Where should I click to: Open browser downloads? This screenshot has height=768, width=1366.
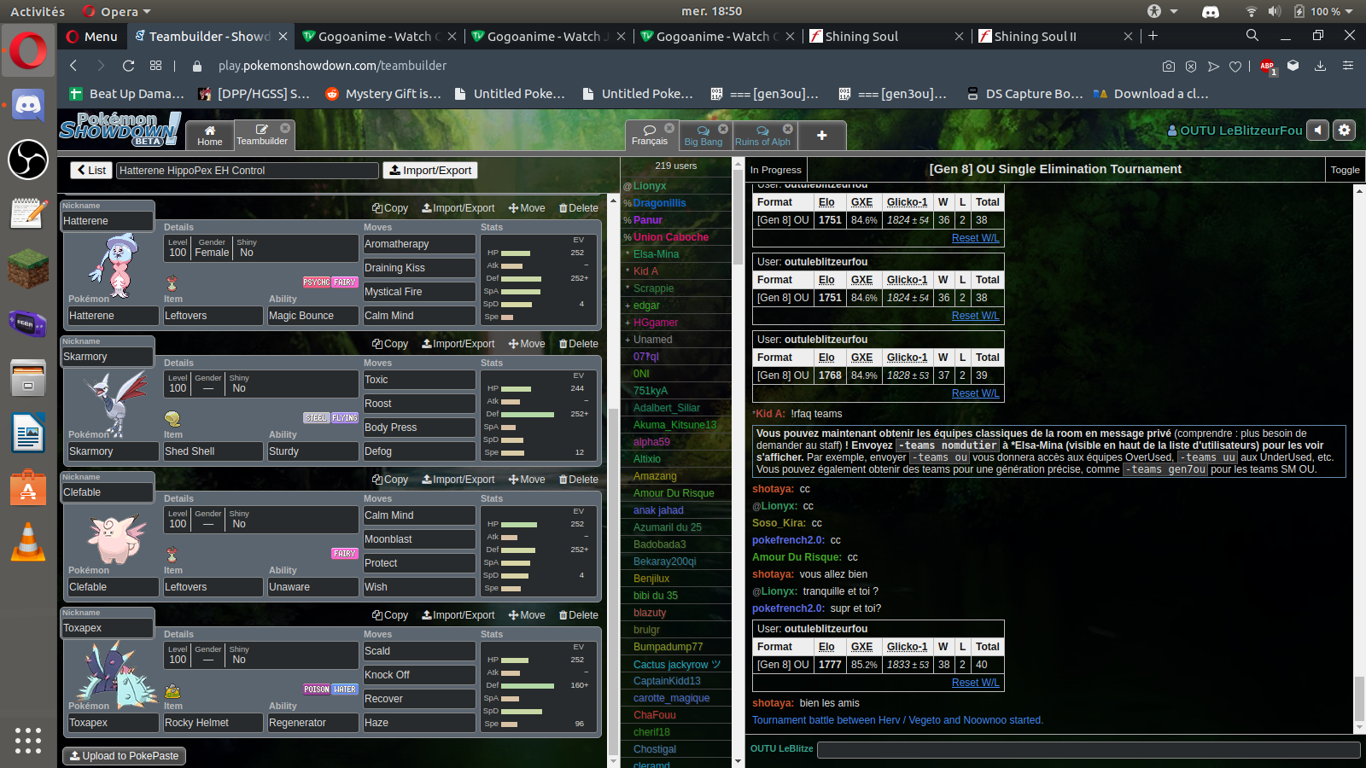point(1320,66)
